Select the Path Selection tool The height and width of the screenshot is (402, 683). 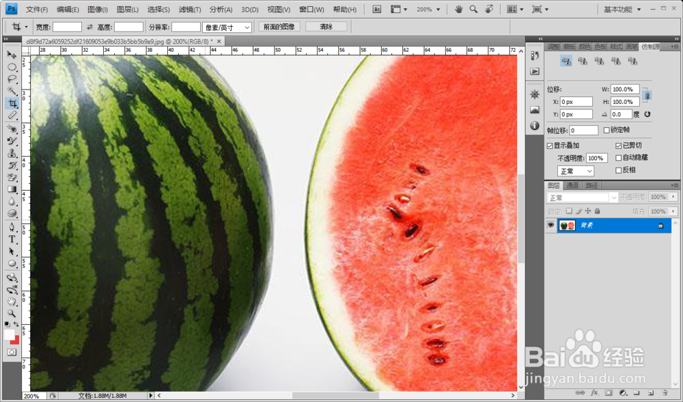tap(12, 252)
